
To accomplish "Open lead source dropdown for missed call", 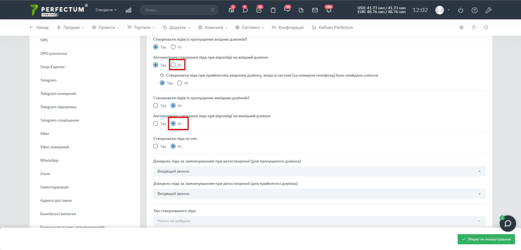I will 319,171.
